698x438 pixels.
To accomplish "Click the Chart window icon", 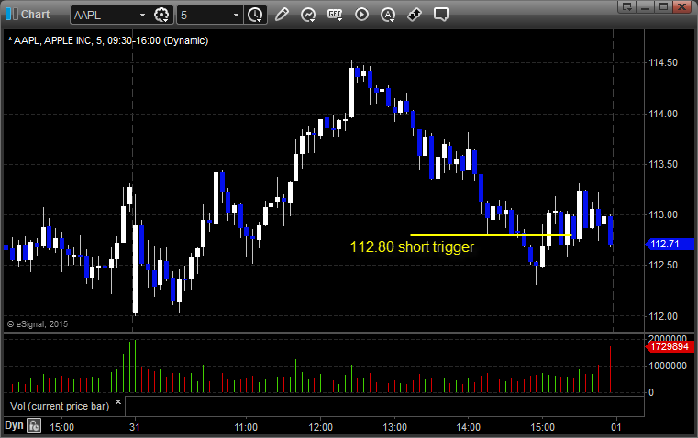I will click(x=11, y=15).
